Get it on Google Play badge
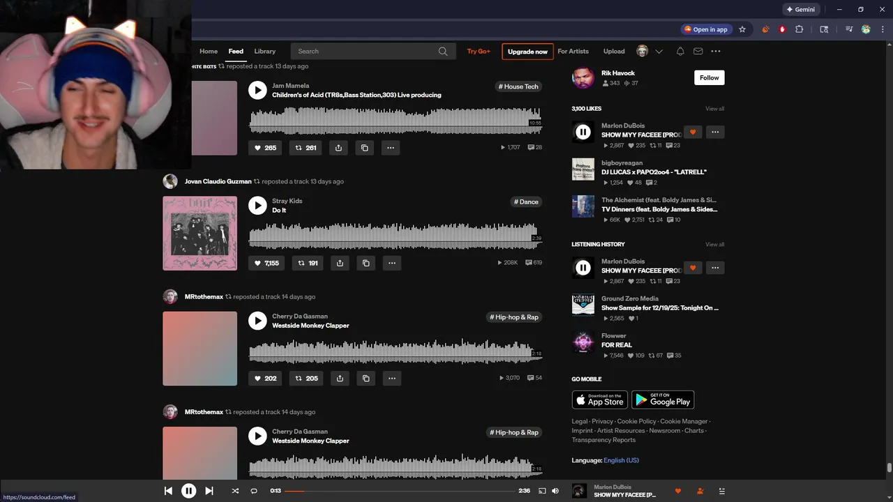Image resolution: width=893 pixels, height=502 pixels. pos(663,400)
